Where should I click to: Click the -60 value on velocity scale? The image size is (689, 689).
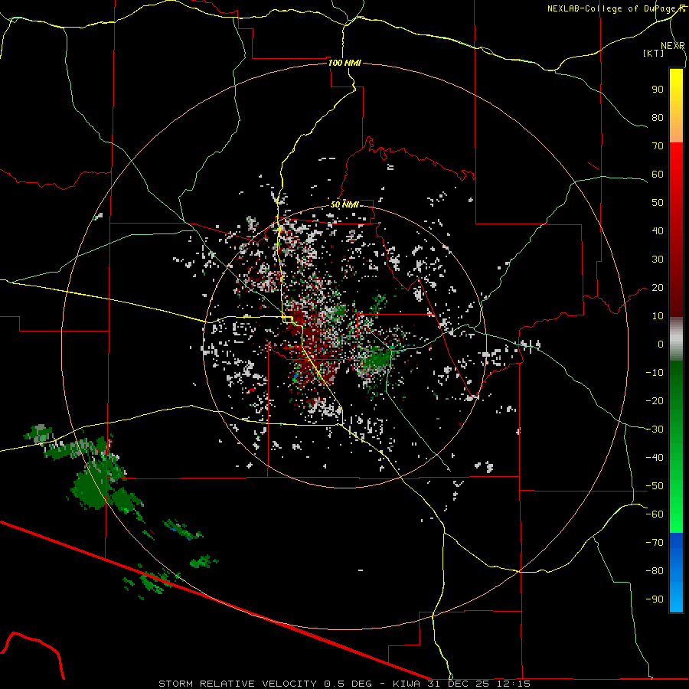(x=655, y=514)
